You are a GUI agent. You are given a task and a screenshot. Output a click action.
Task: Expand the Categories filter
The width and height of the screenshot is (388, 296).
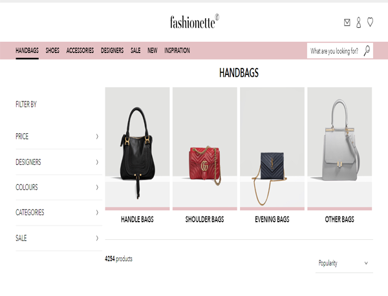tap(59, 213)
